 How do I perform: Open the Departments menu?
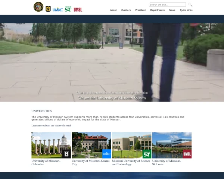(158, 10)
